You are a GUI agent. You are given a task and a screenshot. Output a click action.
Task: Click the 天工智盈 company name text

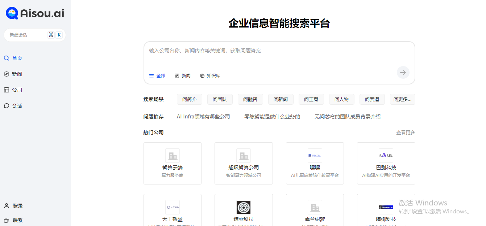tap(173, 219)
